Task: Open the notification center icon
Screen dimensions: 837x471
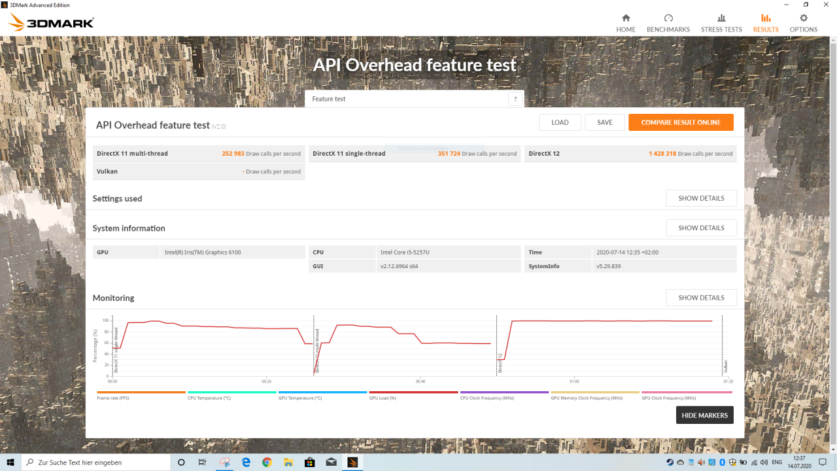Action: [x=823, y=462]
